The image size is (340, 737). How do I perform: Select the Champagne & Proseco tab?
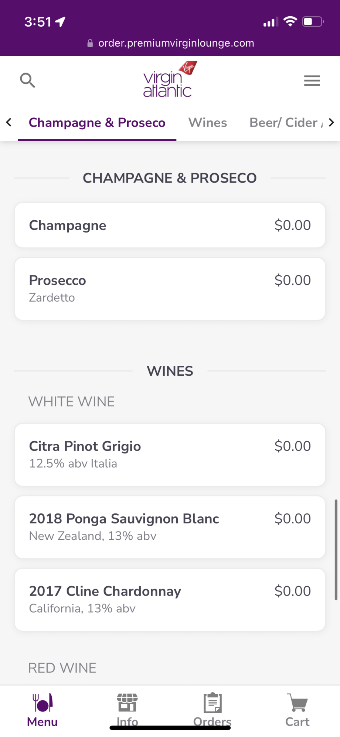pos(97,123)
